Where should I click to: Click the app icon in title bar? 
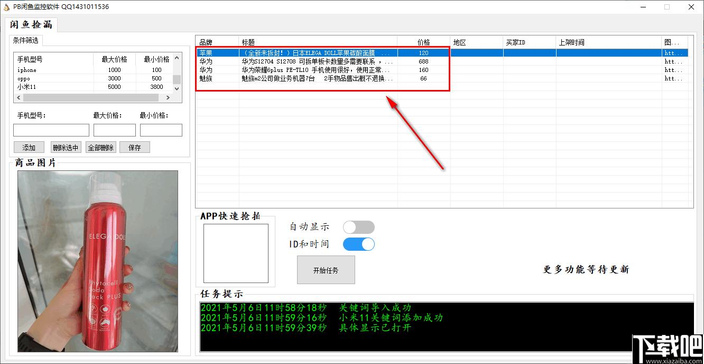click(x=6, y=7)
